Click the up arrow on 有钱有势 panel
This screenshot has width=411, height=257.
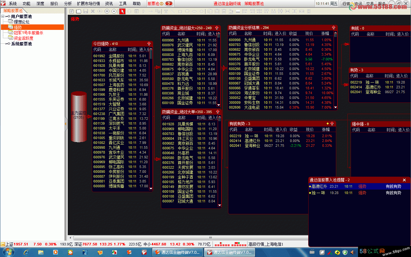[x=332, y=124]
